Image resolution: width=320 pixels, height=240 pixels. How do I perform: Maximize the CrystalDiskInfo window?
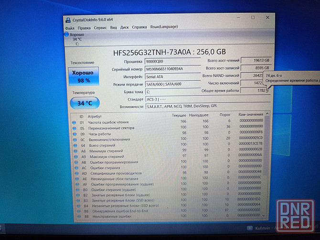pyautogui.click(x=253, y=18)
